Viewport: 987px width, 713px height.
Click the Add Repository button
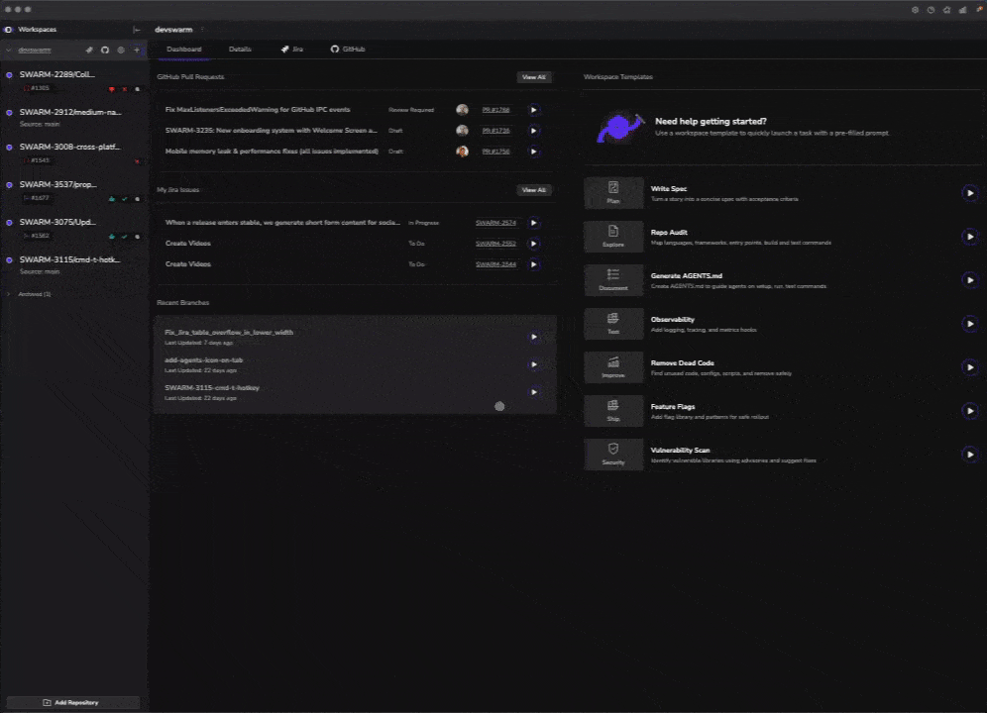click(x=72, y=702)
